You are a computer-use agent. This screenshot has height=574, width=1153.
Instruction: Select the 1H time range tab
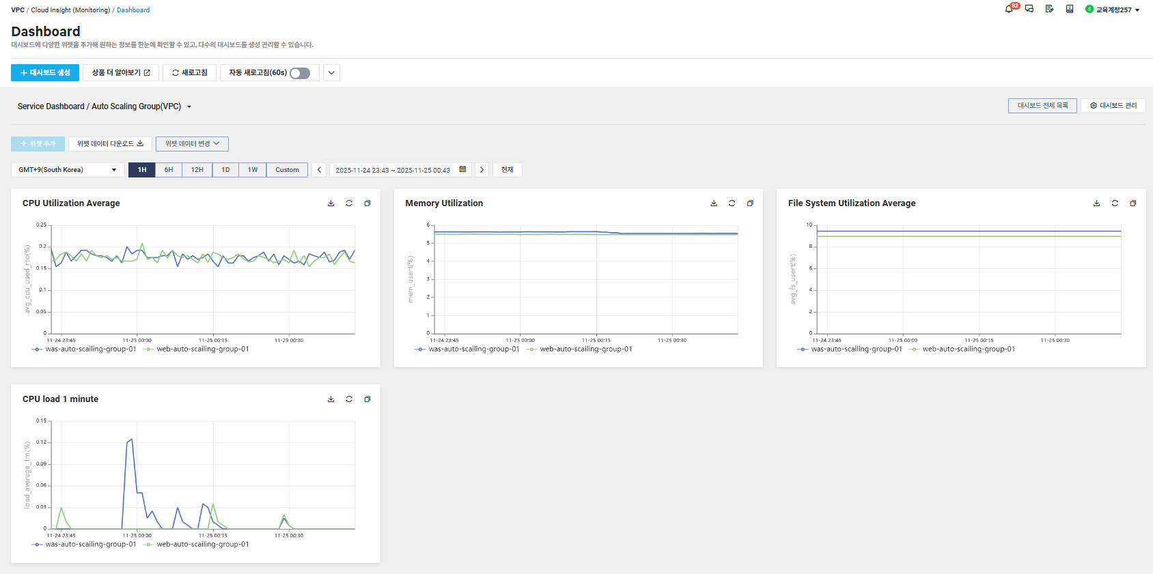[x=142, y=170]
